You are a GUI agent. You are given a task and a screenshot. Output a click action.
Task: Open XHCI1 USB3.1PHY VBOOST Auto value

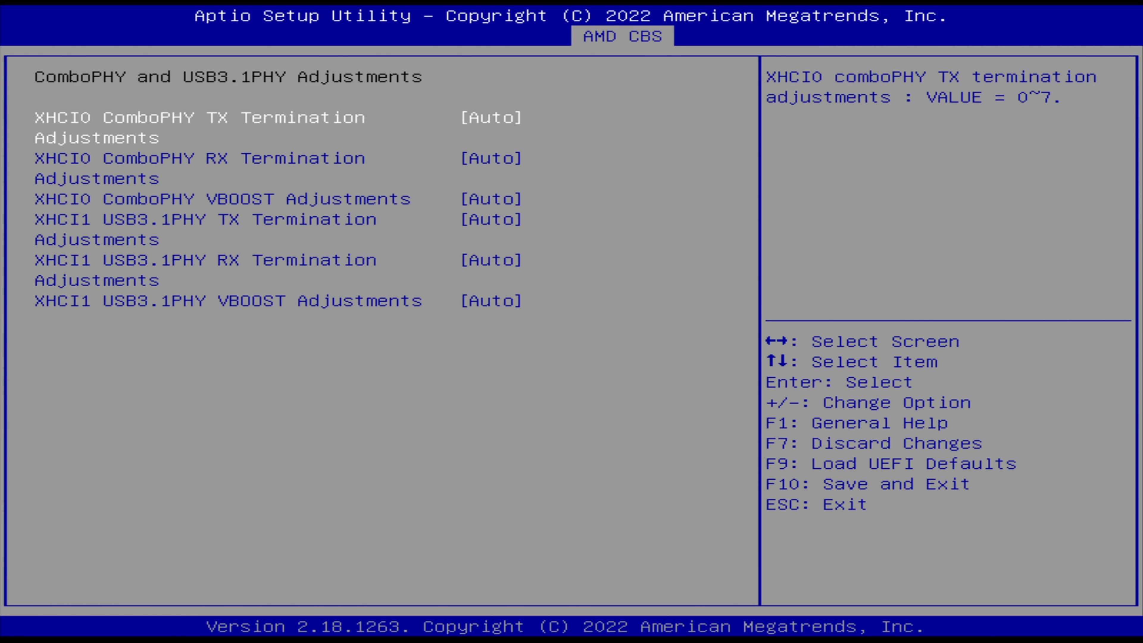pos(491,301)
